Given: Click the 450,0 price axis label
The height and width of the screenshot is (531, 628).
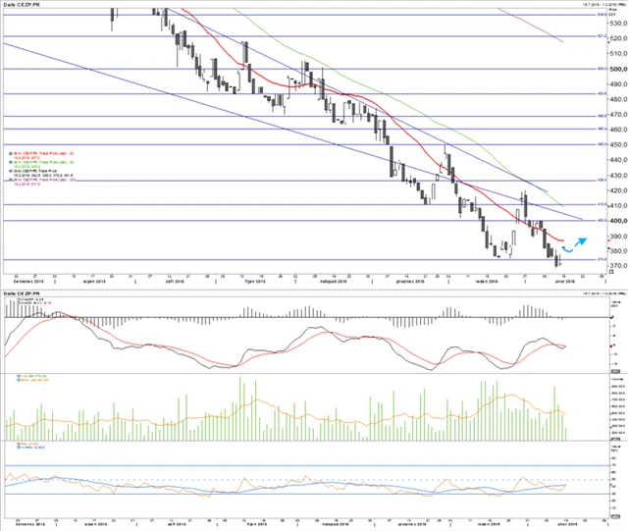Looking at the screenshot, I should [618, 144].
